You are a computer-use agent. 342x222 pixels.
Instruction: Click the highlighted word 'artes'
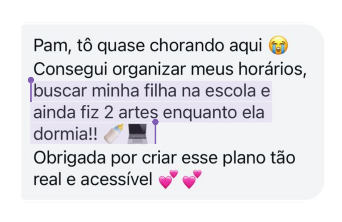pyautogui.click(x=138, y=113)
